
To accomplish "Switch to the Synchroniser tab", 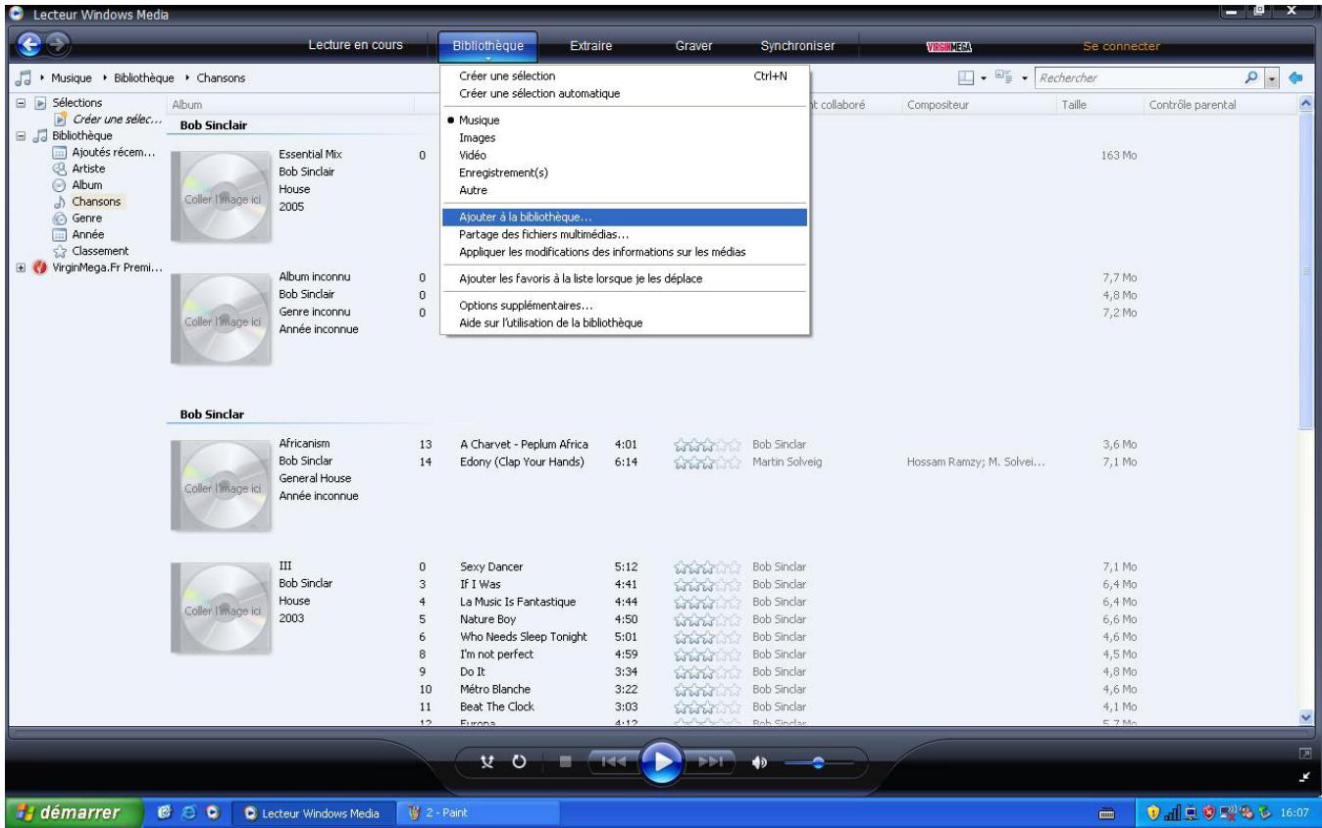I will point(797,45).
